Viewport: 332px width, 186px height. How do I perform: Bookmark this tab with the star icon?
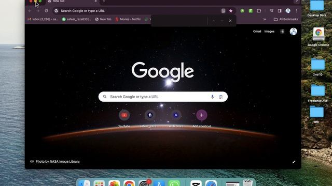pyautogui.click(x=231, y=11)
